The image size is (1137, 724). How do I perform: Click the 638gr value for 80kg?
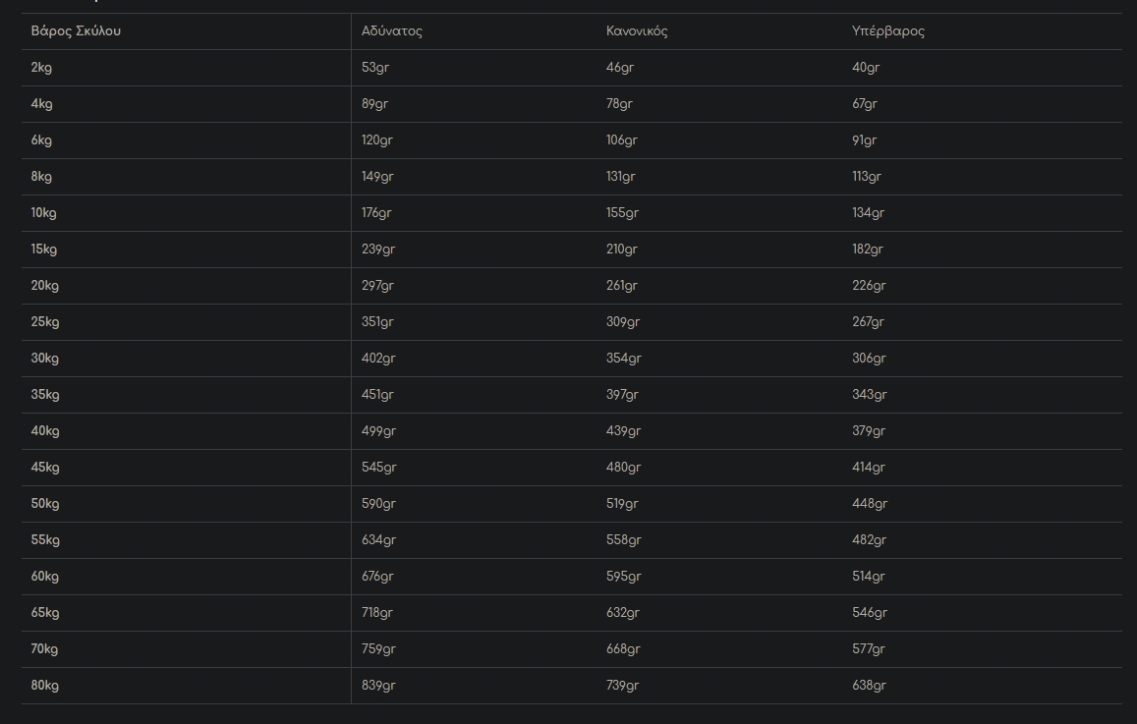click(x=869, y=686)
